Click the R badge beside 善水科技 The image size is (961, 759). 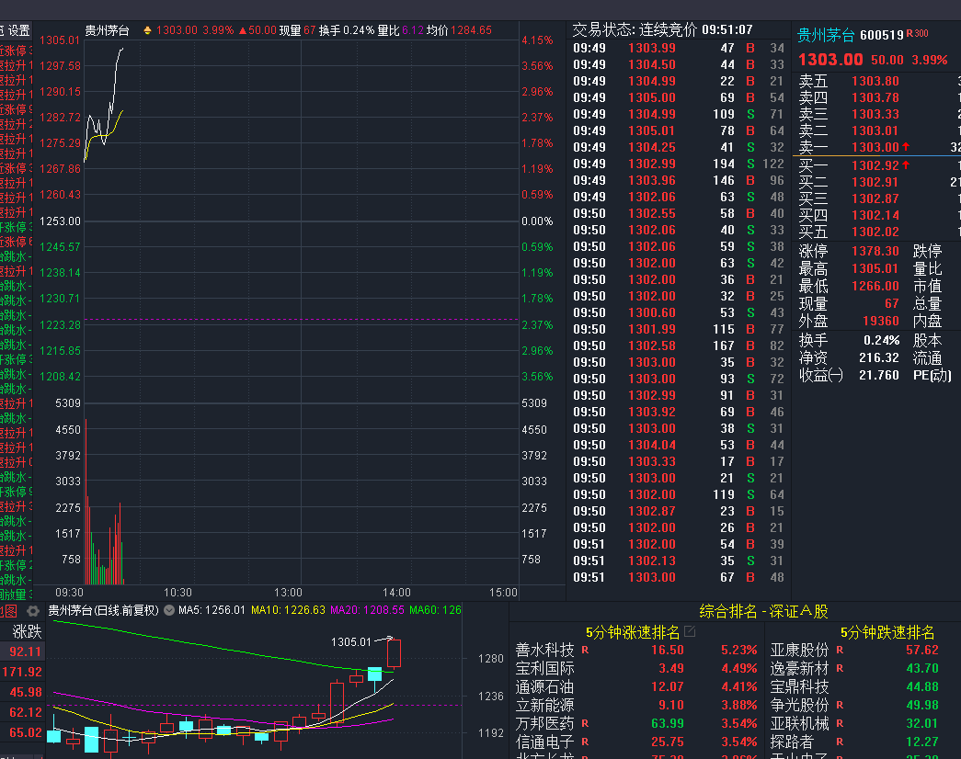pos(585,650)
